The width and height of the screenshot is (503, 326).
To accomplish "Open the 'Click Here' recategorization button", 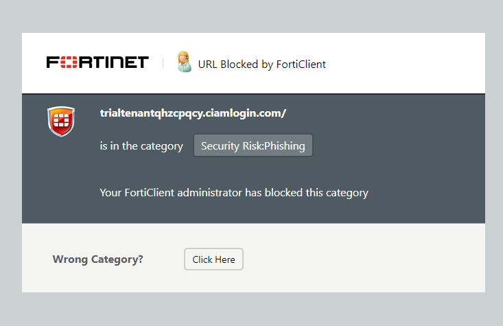I will point(213,259).
